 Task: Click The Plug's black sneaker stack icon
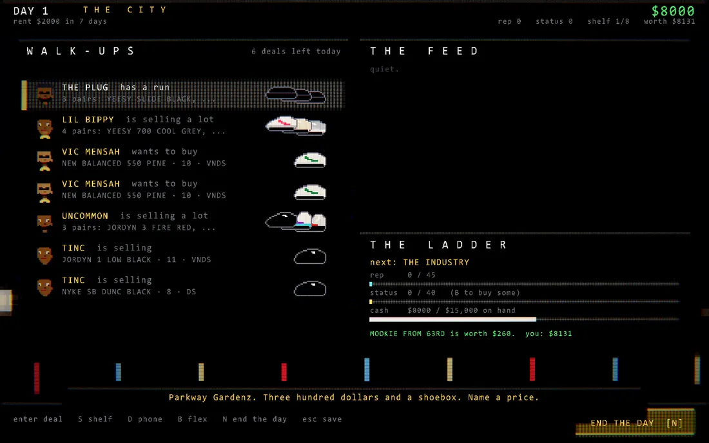click(x=296, y=95)
